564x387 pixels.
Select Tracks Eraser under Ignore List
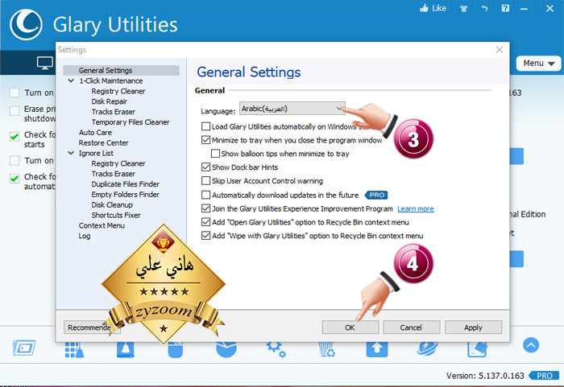tap(114, 174)
